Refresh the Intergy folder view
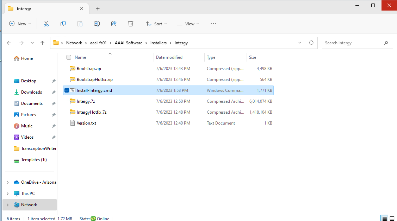The image size is (397, 221). coord(311,43)
